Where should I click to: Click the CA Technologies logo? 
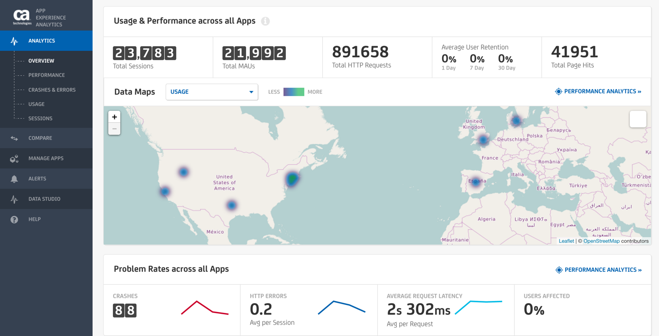pos(22,17)
